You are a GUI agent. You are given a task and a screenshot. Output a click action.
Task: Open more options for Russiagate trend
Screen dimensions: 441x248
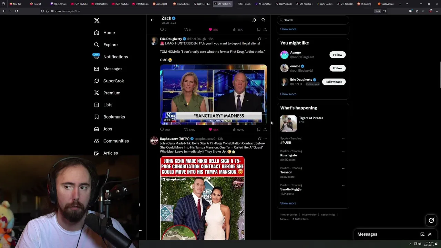click(x=343, y=152)
